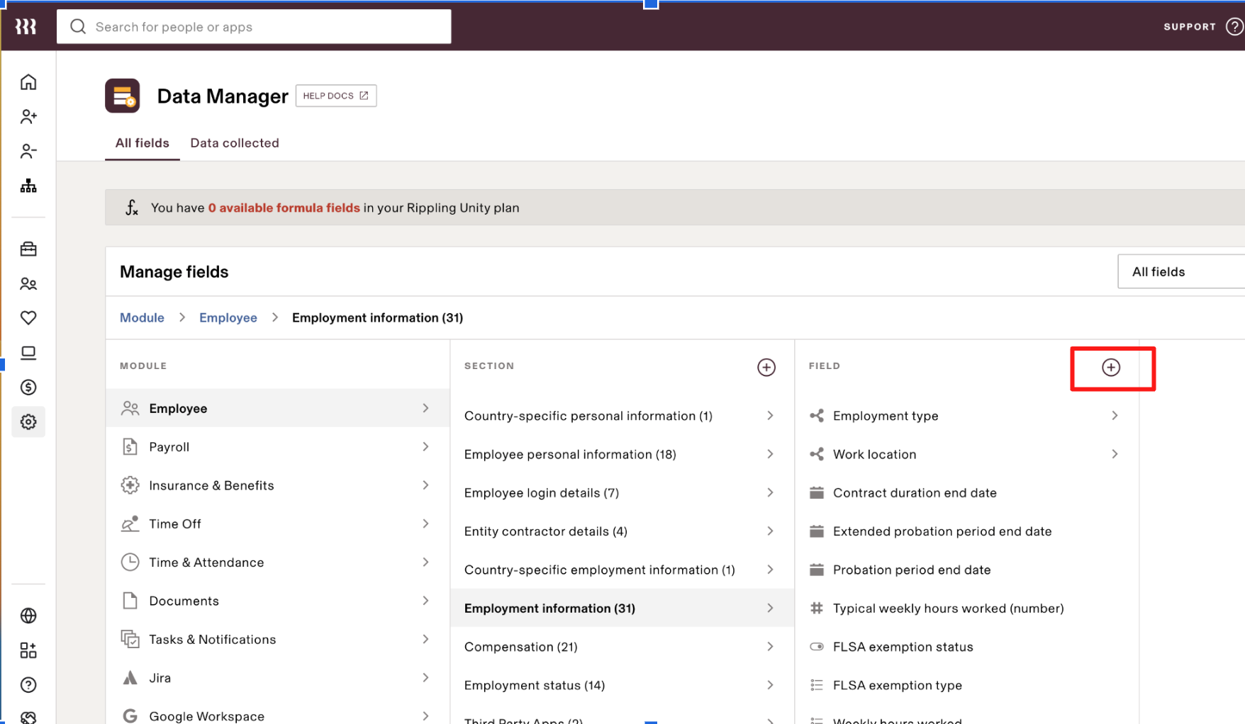Click 0 available formula fields link
Viewport: 1245px width, 724px height.
coord(284,208)
